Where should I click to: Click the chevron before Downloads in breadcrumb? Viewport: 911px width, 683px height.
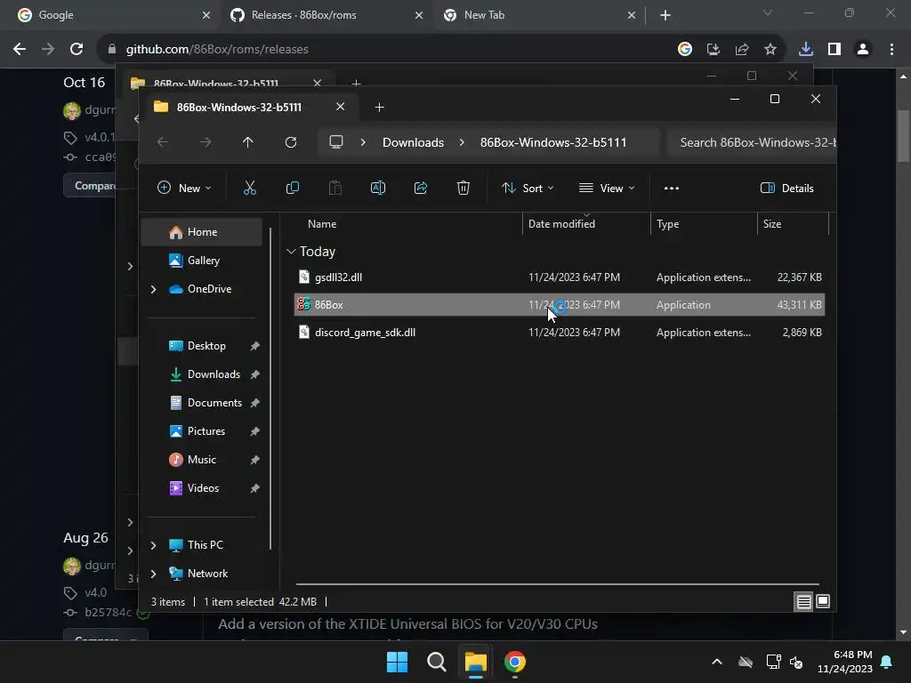click(363, 142)
